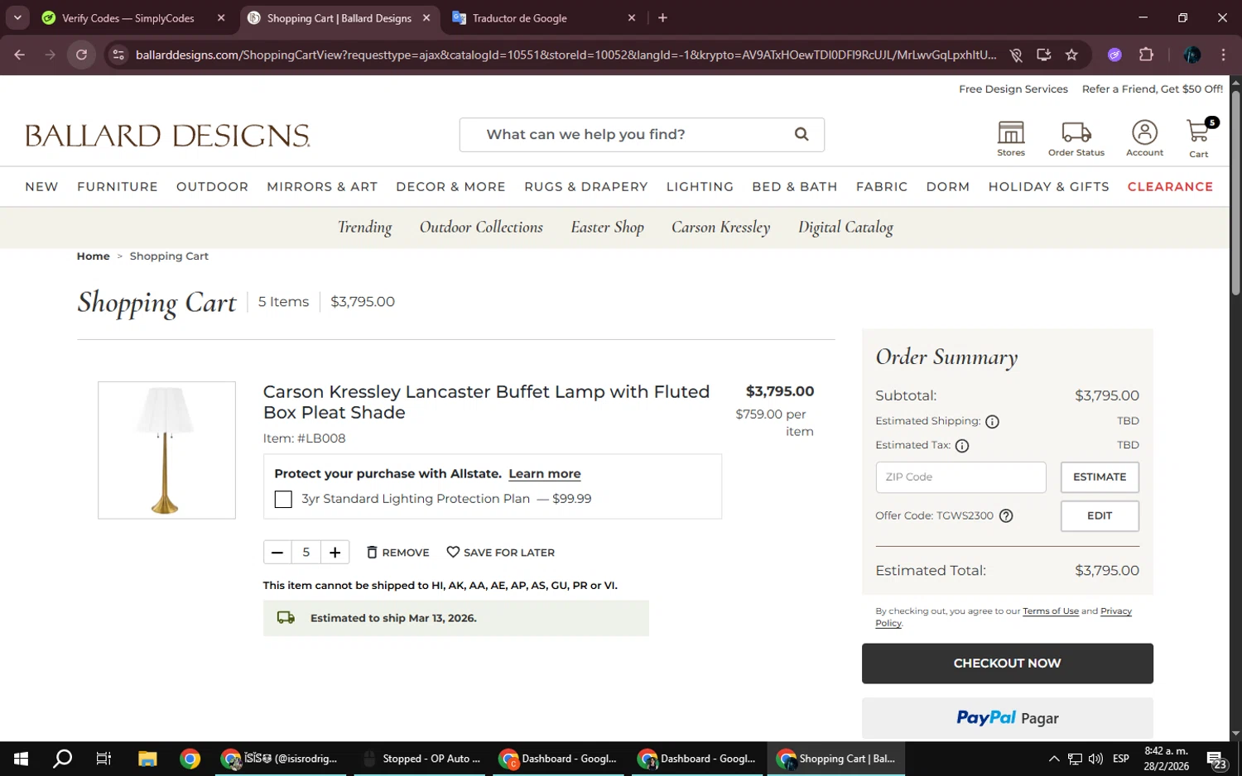Switch to Traductor de Google tab
1242x776 pixels.
click(544, 18)
